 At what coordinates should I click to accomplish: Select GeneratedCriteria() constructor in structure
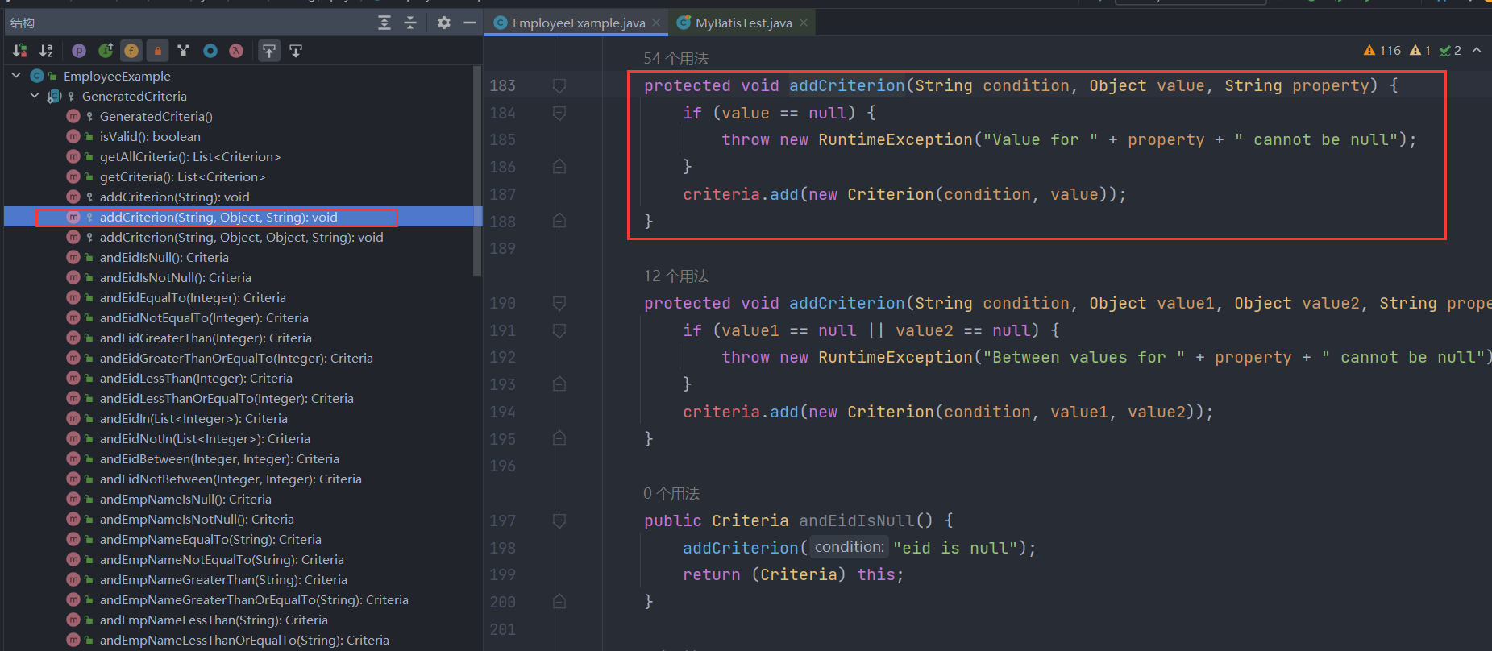point(156,116)
